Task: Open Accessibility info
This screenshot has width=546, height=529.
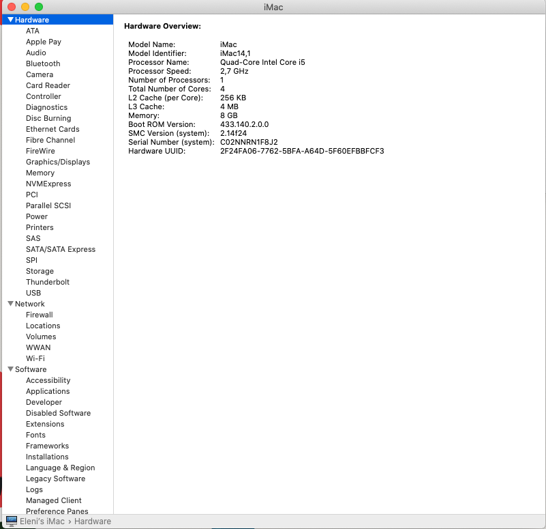Action: [x=48, y=380]
